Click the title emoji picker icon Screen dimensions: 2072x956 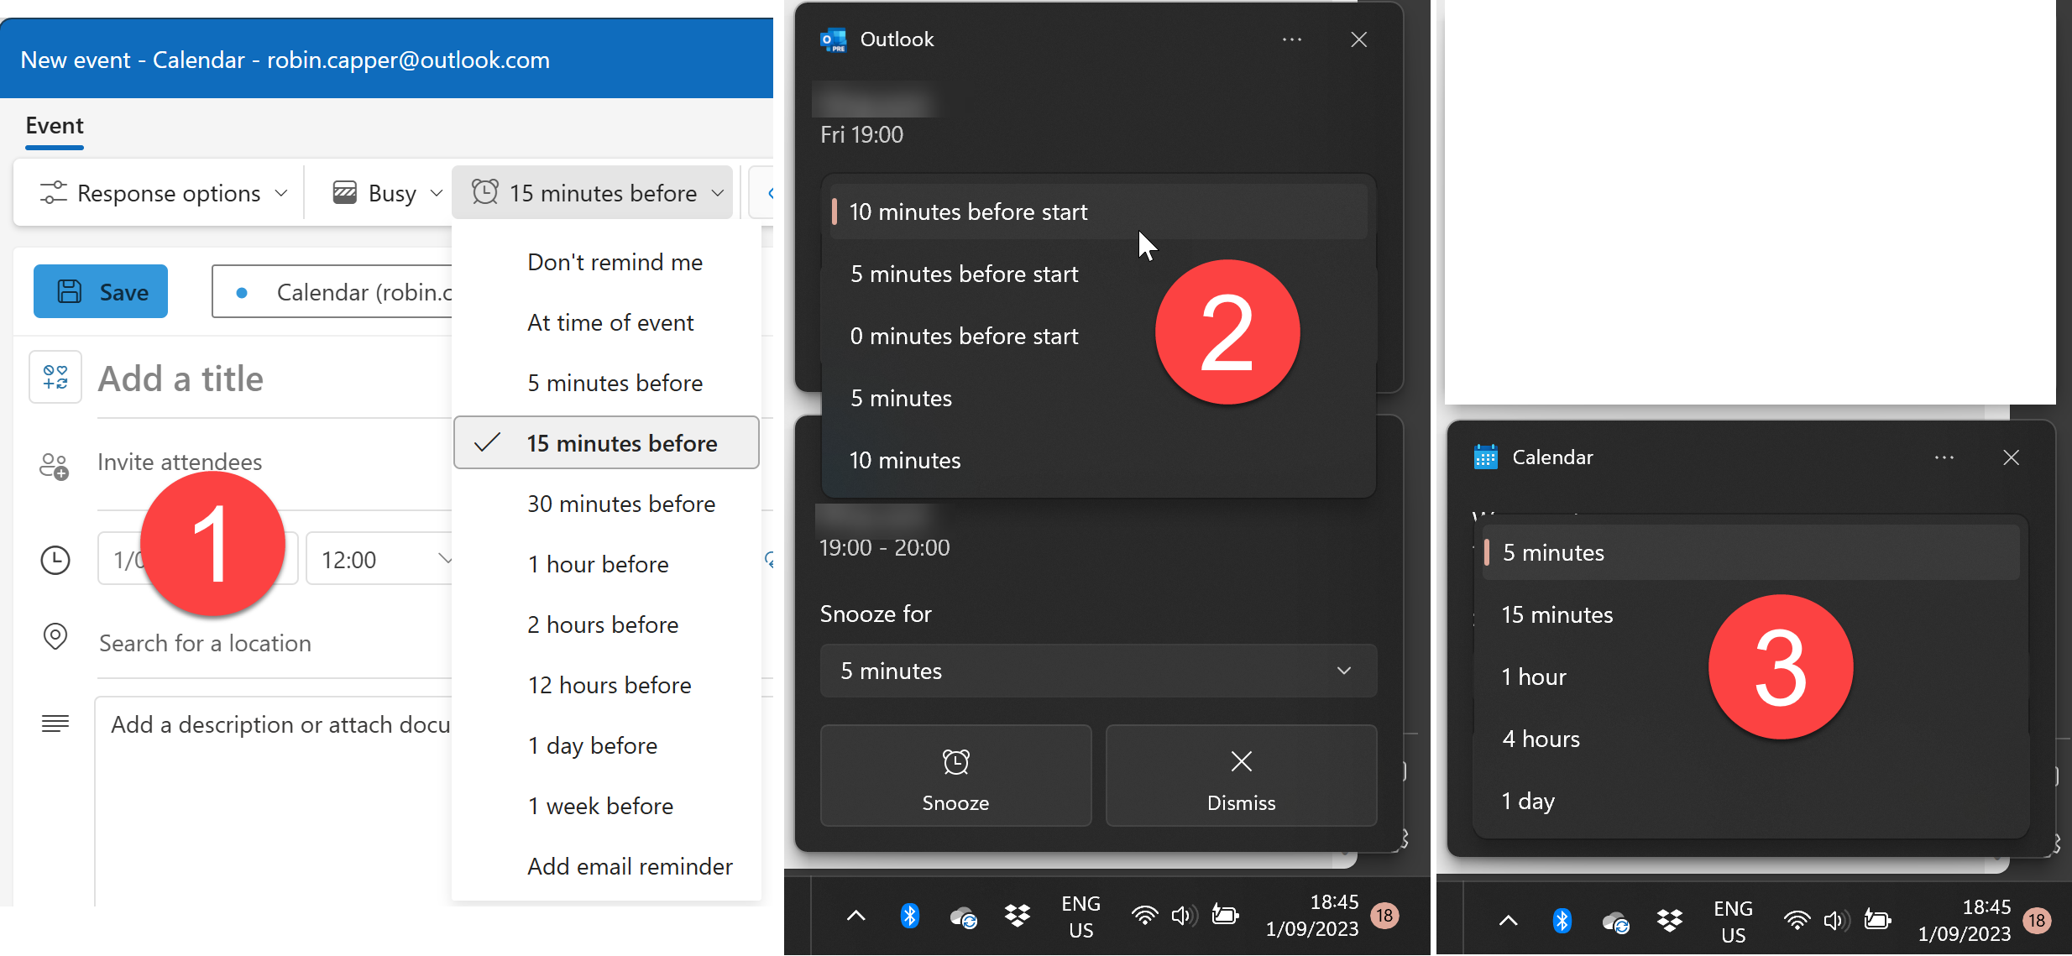55,378
